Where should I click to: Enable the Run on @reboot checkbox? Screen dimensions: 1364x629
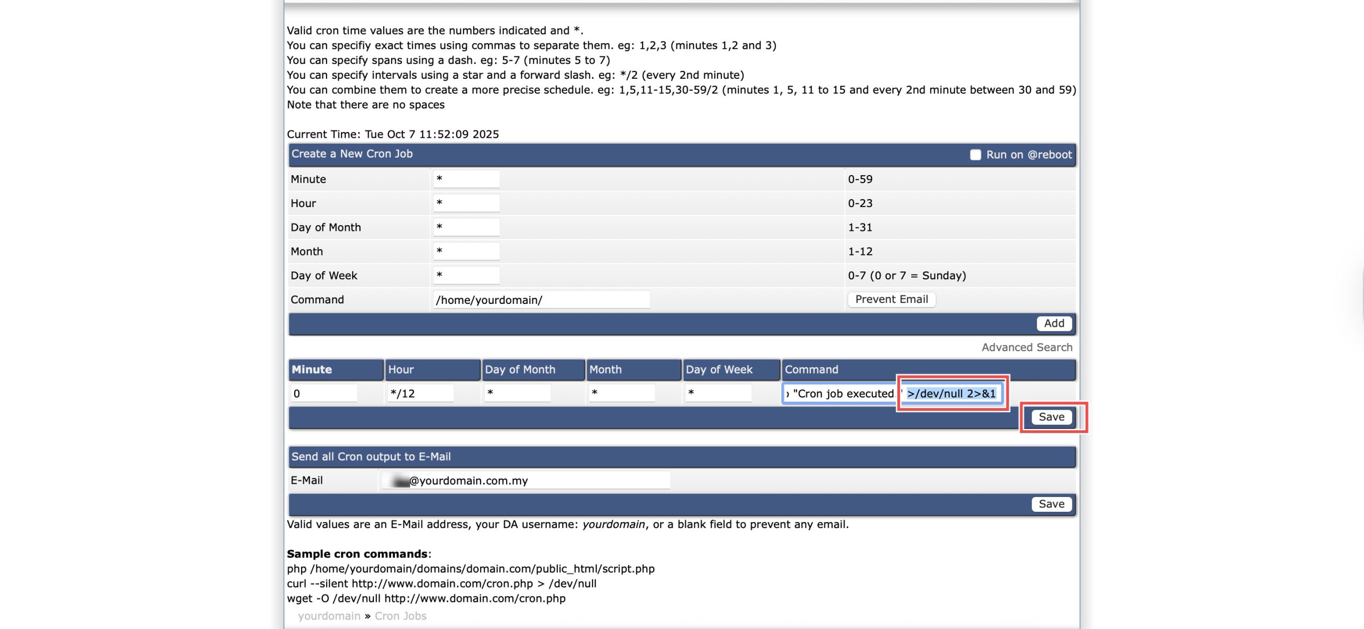click(975, 155)
